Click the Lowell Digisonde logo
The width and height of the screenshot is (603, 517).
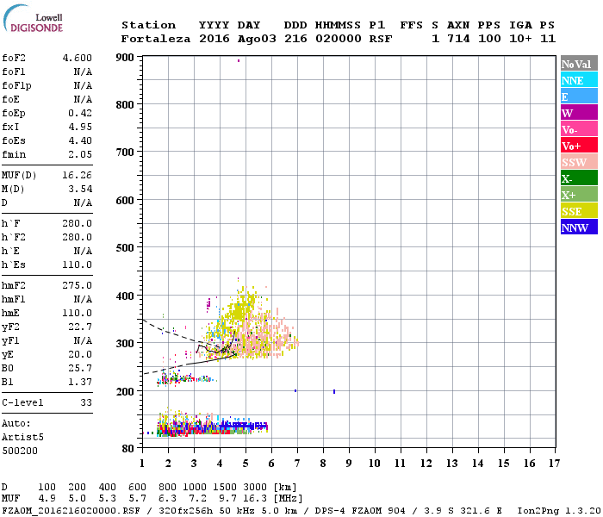[x=33, y=19]
